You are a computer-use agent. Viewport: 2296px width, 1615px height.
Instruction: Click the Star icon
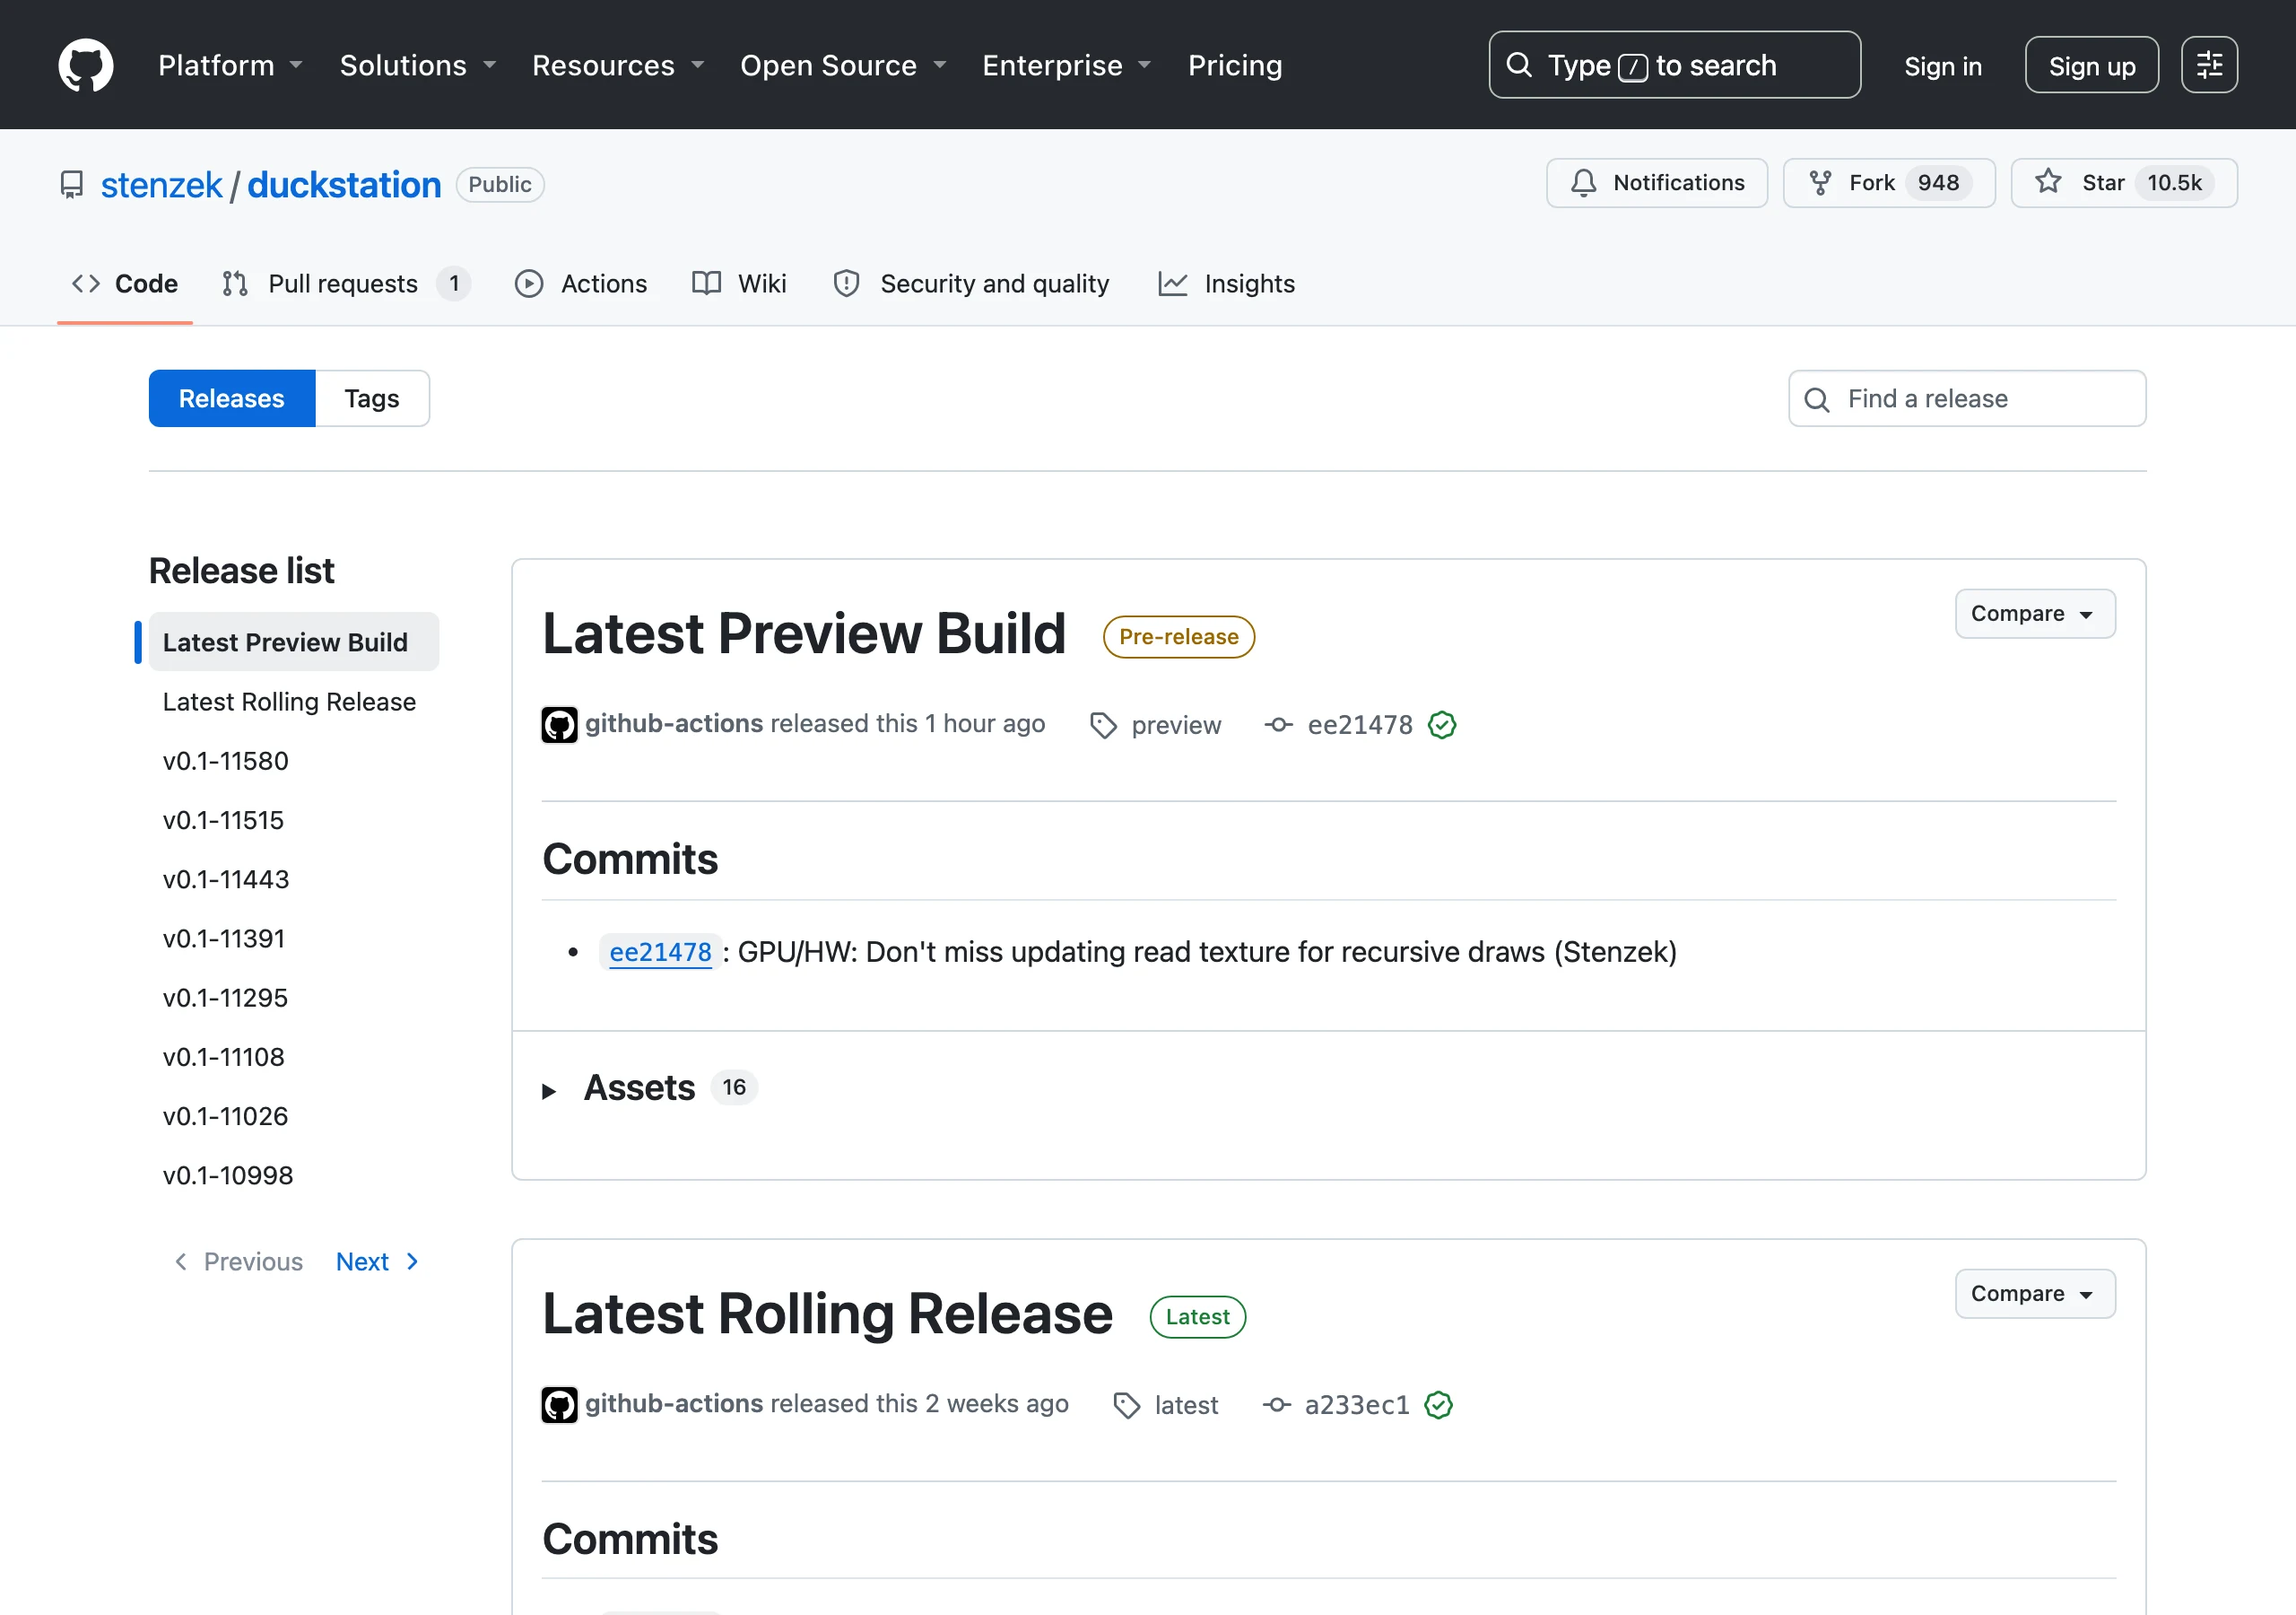2049,182
